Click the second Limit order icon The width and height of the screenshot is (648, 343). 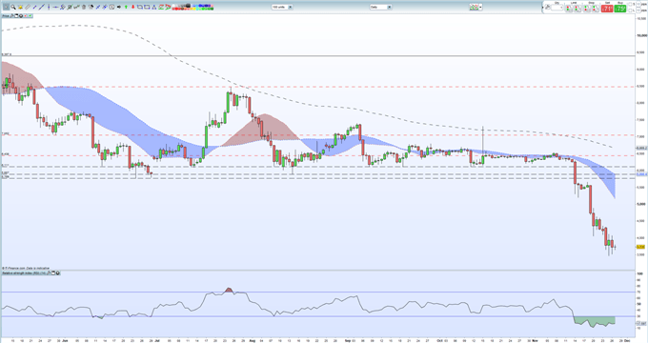(x=577, y=9)
